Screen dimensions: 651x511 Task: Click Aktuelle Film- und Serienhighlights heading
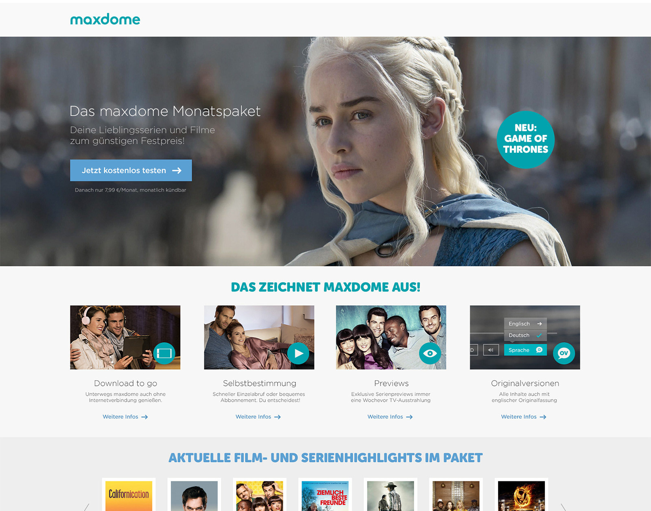[x=325, y=458]
